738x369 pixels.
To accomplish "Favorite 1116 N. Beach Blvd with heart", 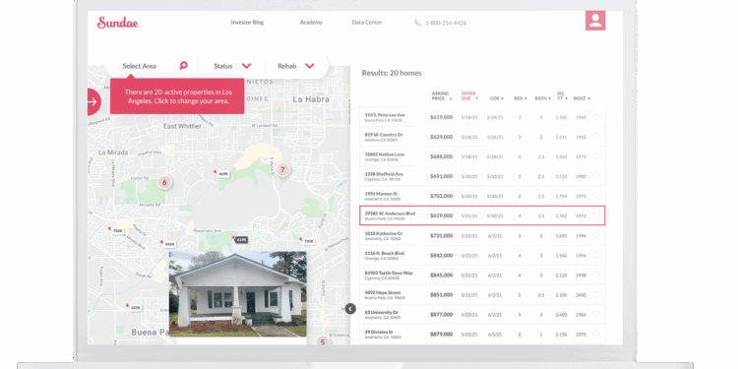I will 596,255.
